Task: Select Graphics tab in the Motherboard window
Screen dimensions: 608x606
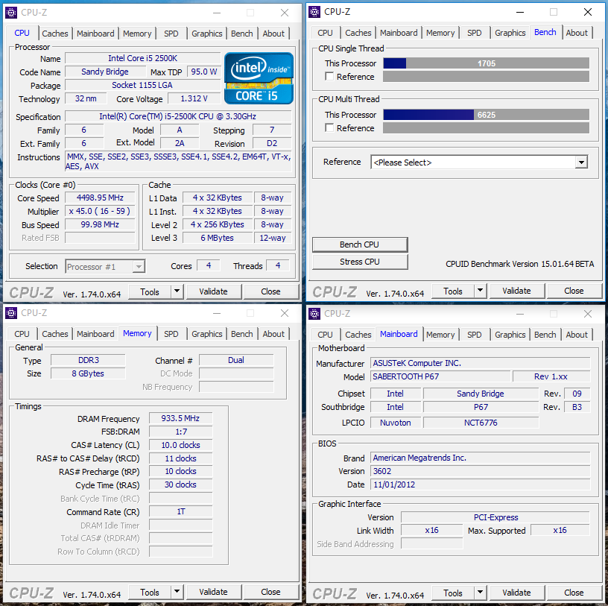Action: 510,335
